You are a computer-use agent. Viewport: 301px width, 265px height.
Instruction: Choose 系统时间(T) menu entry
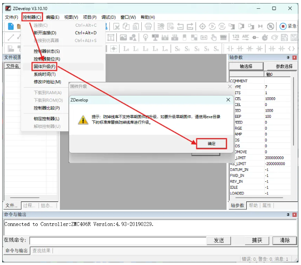(63, 74)
